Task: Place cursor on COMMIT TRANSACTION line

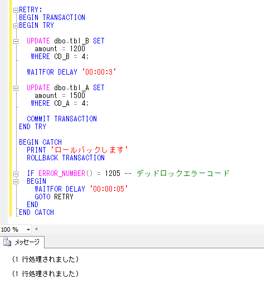Action: (x=62, y=119)
